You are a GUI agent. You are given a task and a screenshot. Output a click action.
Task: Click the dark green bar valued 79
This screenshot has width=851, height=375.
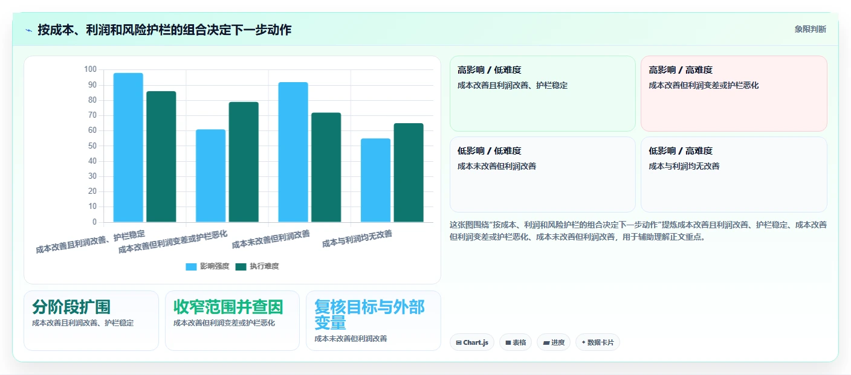(244, 162)
